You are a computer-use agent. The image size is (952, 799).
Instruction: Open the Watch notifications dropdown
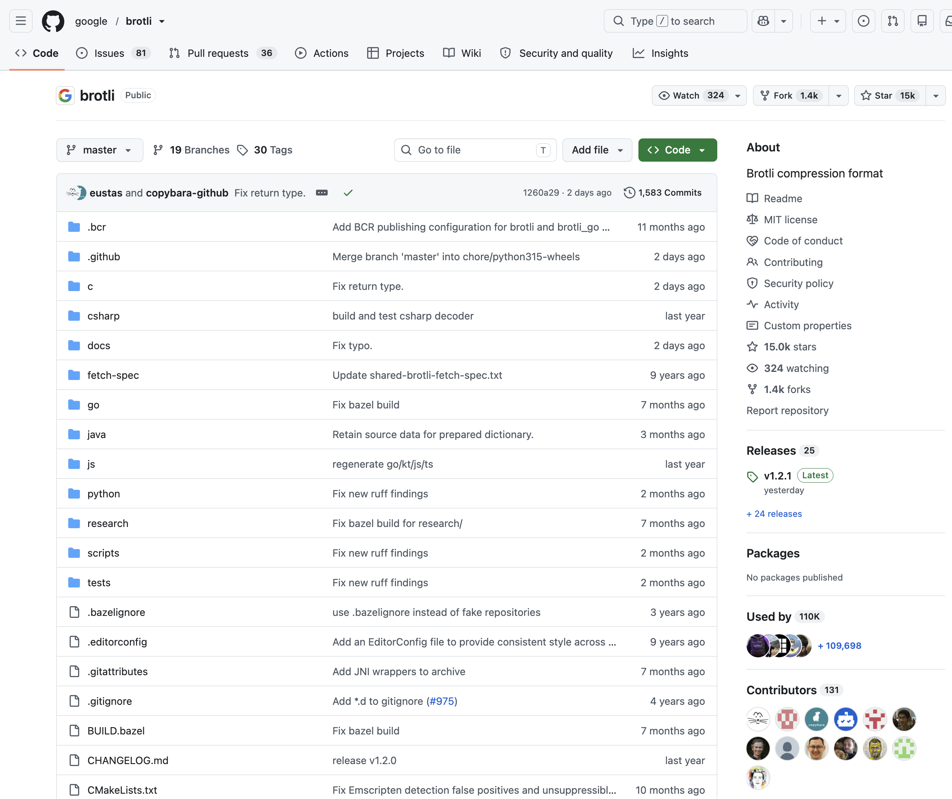pos(699,96)
